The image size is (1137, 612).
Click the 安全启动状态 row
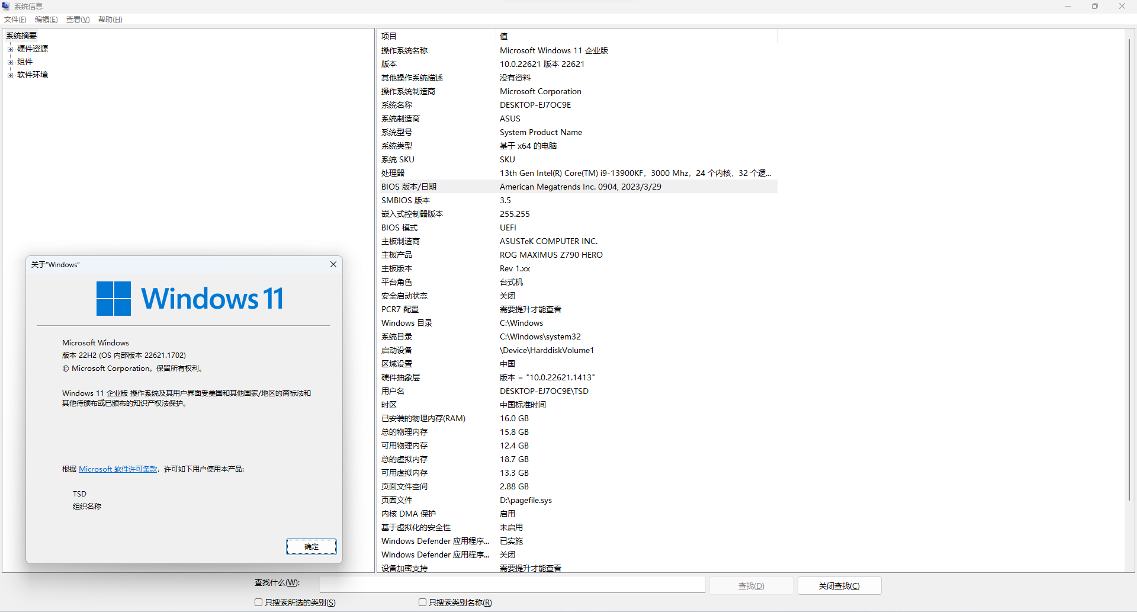577,296
